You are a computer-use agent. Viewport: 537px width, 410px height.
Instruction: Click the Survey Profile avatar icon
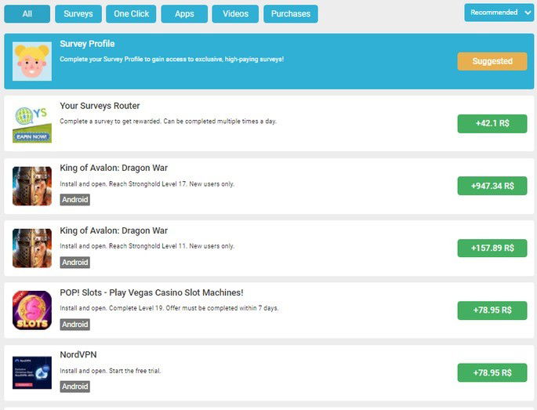(x=32, y=61)
